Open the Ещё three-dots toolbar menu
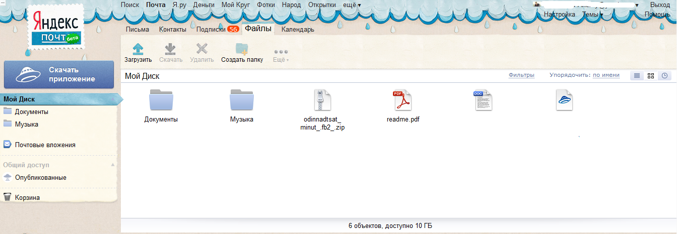Viewport: 677px width, 234px height. (x=281, y=55)
